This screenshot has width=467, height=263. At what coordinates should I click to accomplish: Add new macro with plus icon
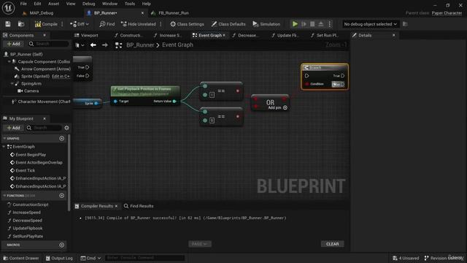click(x=61, y=245)
